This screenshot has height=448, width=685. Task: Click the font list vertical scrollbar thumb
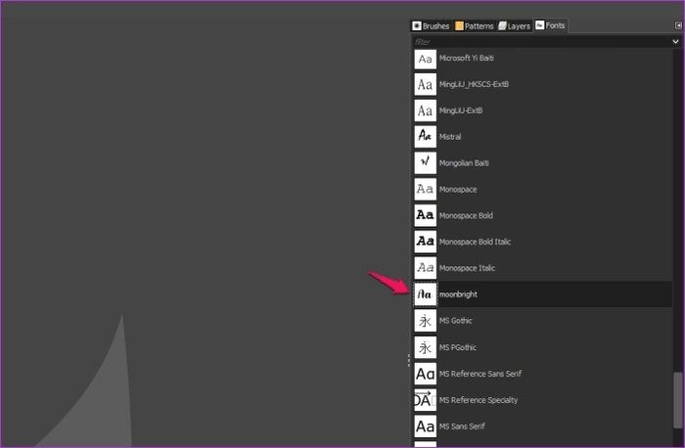[677, 400]
